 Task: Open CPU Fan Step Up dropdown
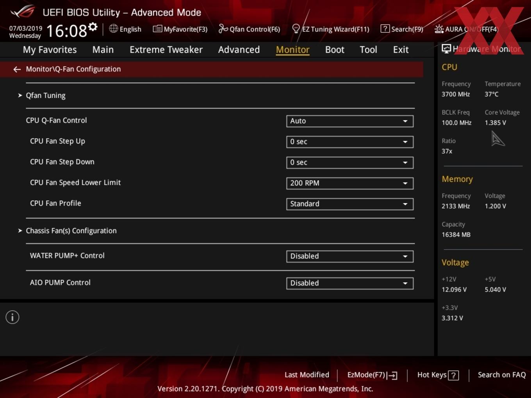coord(350,142)
